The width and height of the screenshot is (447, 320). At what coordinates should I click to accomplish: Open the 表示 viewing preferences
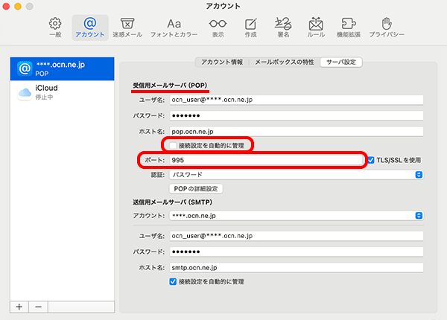coord(218,28)
